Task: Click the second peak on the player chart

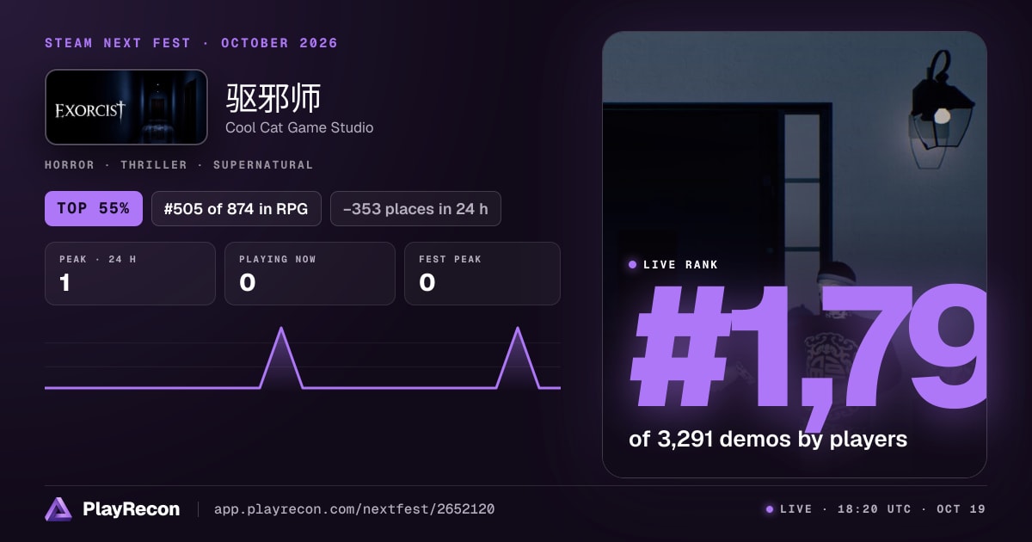Action: click(x=518, y=329)
